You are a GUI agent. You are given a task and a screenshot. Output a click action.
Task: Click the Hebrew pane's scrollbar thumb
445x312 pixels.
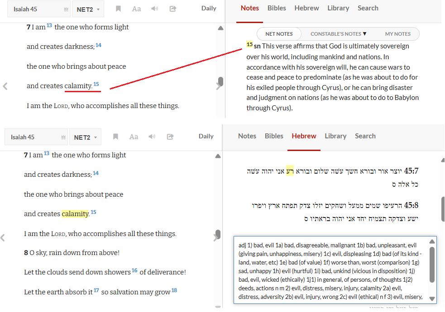(443, 209)
